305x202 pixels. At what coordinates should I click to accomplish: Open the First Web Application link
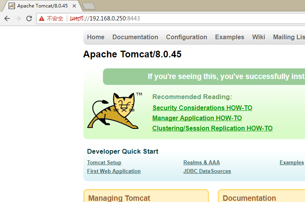(x=114, y=171)
